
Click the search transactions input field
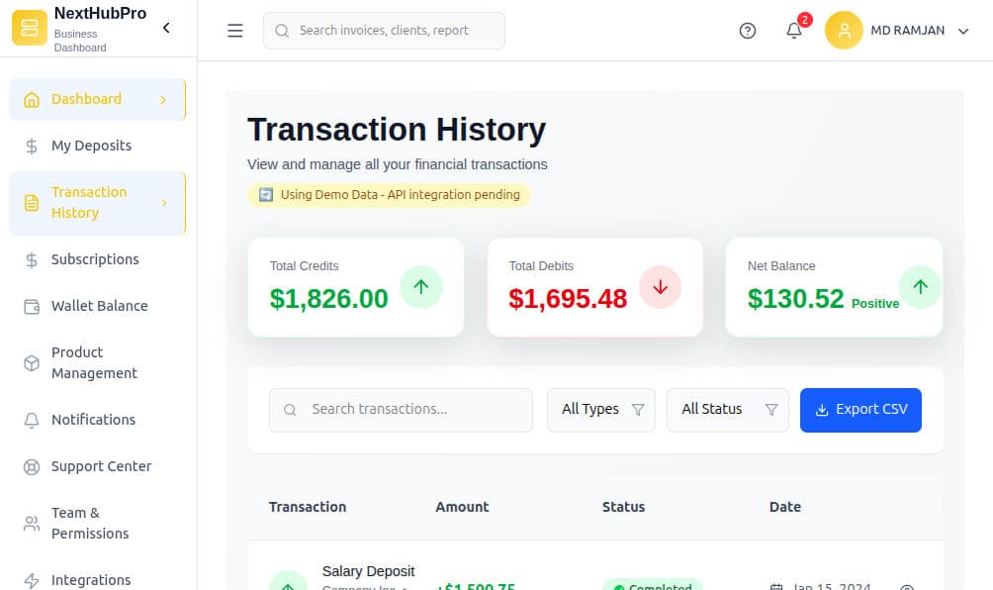(x=400, y=409)
